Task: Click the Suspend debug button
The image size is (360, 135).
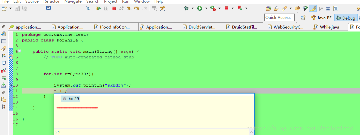Action: (x=106, y=8)
